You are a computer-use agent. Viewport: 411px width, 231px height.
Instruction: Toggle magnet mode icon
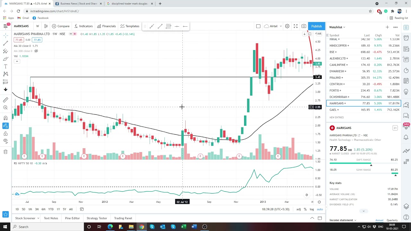(x=5, y=118)
